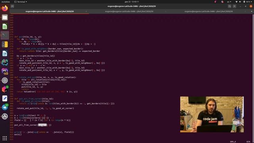Open Firefox from the dock
This screenshot has height=143, width=254.
tap(5, 8)
